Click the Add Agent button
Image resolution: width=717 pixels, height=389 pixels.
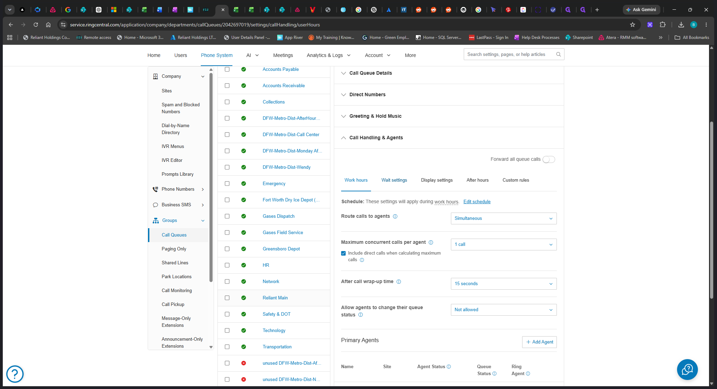(x=539, y=342)
